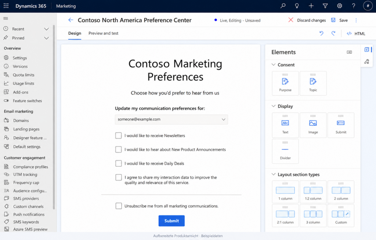This screenshot has height=240, width=376.
Task: Check the share interaction data box
Action: click(119, 177)
